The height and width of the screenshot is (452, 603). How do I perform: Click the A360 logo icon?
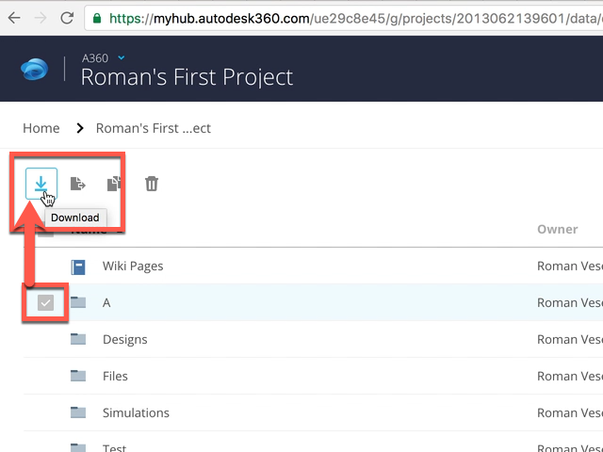point(35,70)
